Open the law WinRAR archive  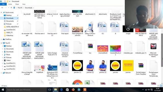pos(90,46)
